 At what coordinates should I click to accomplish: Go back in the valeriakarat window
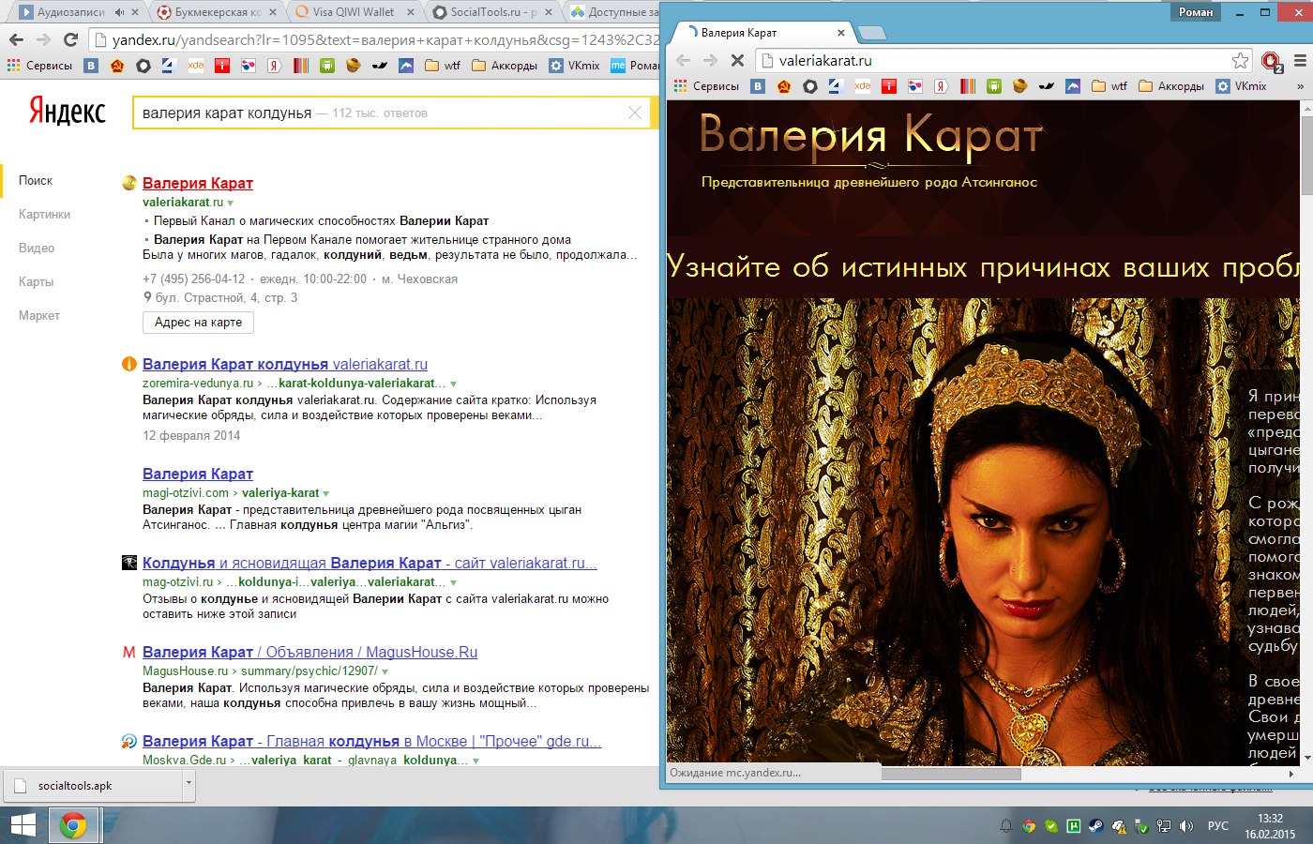point(684,61)
